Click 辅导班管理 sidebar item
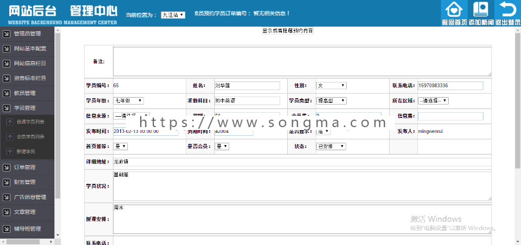 (27, 229)
